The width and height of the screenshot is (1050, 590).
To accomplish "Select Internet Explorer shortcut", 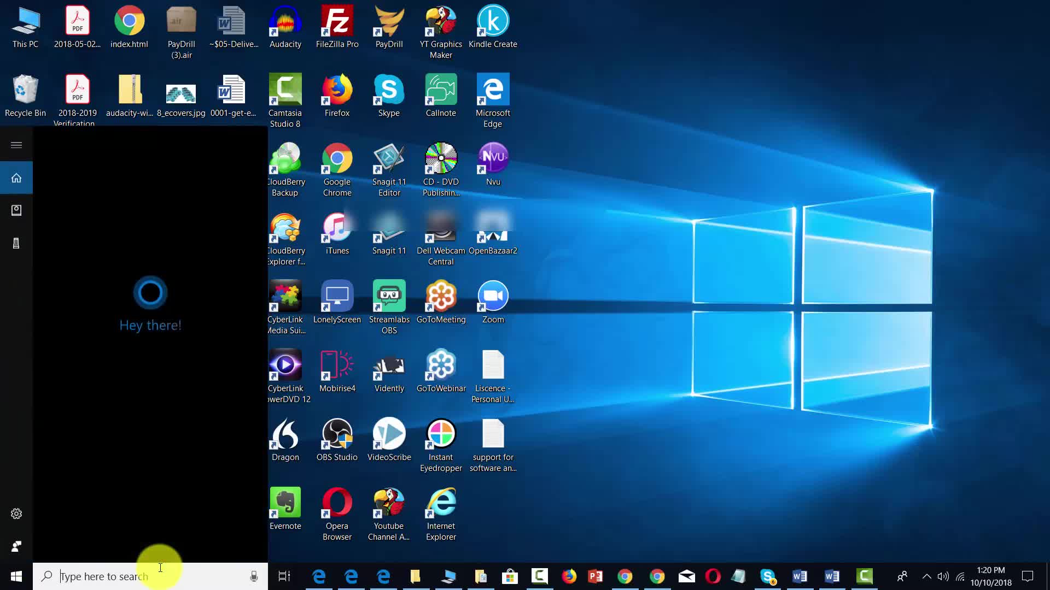I will tap(441, 514).
